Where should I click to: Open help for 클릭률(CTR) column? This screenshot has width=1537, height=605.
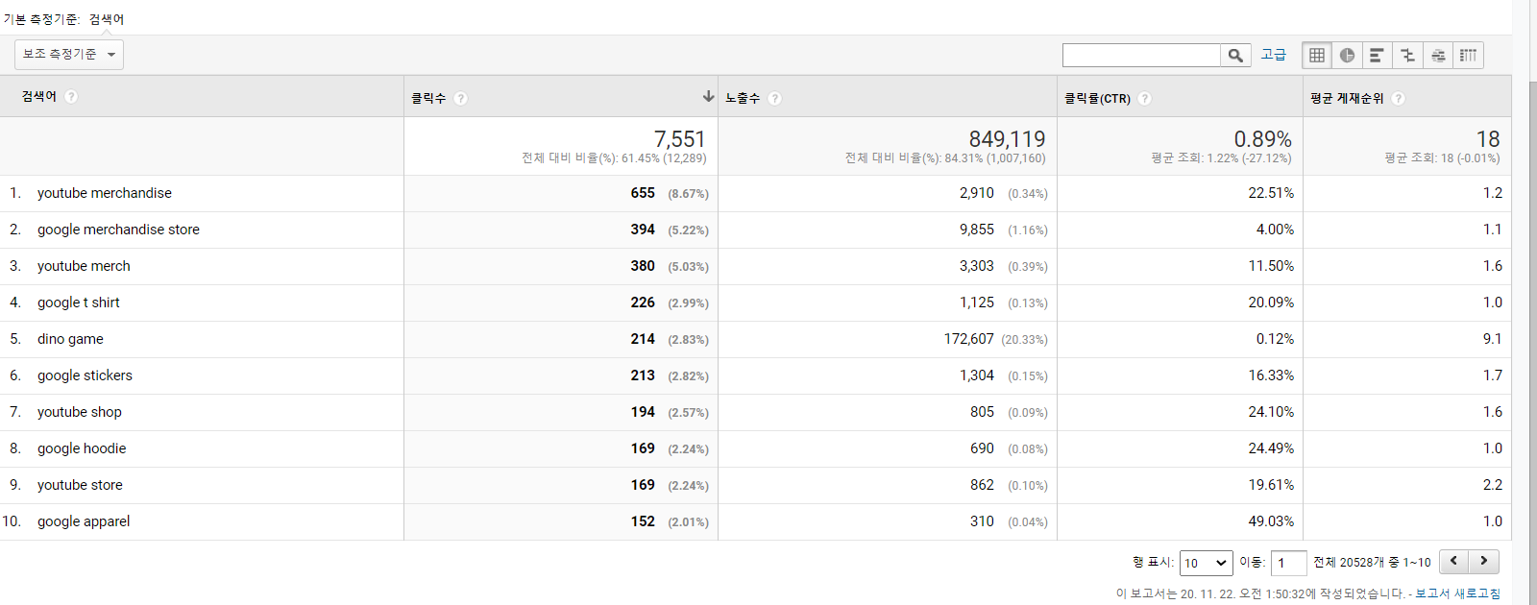1145,98
